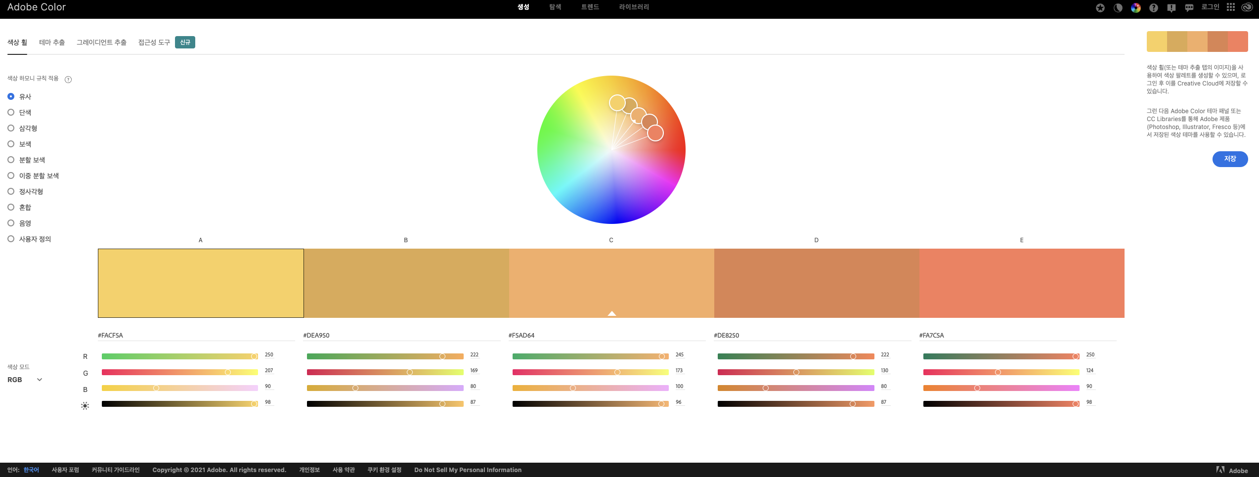Switch to the 테마 추출 tab

click(52, 43)
